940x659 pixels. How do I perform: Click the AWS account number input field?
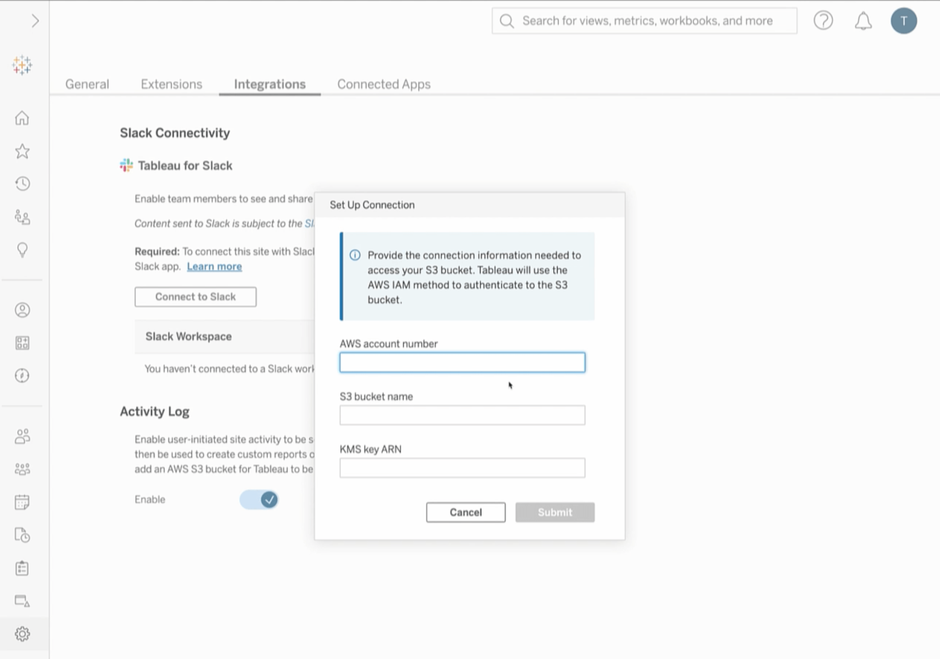coord(462,362)
